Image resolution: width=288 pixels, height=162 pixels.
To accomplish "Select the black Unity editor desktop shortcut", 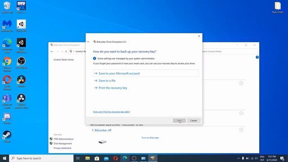I will click(21, 46).
